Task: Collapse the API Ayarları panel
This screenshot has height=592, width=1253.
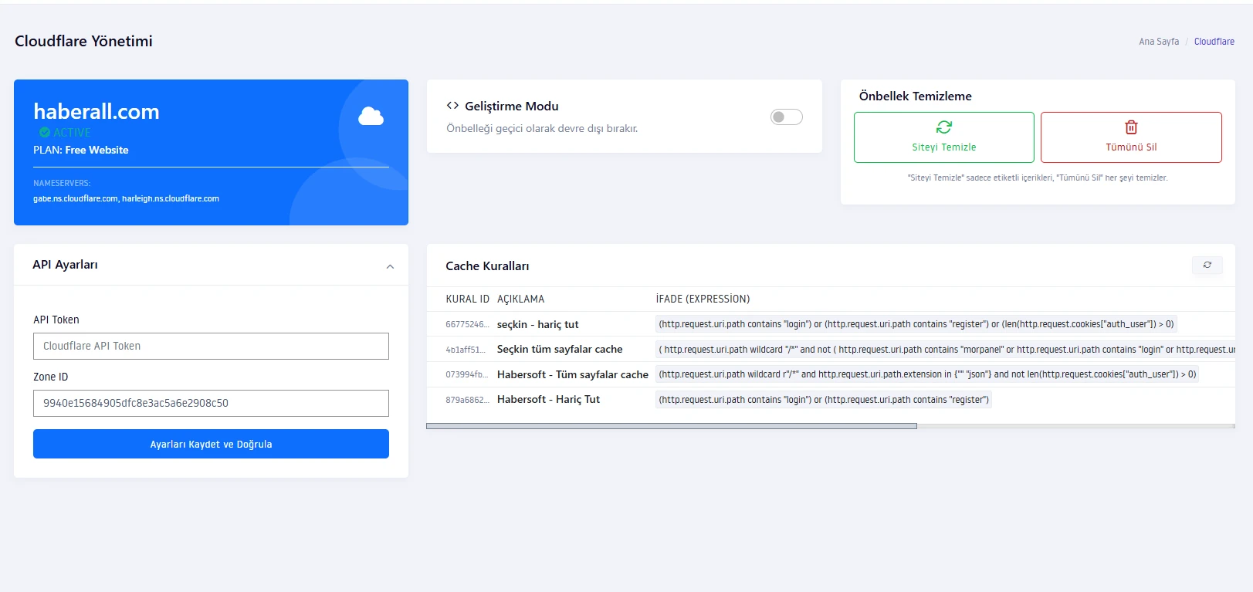Action: pyautogui.click(x=390, y=266)
